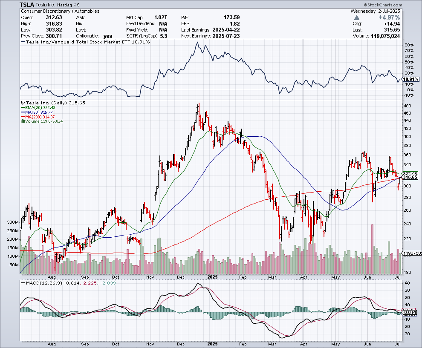The image size is (422, 348).
Task: Click the Open value 312.63
Action: tap(54, 17)
